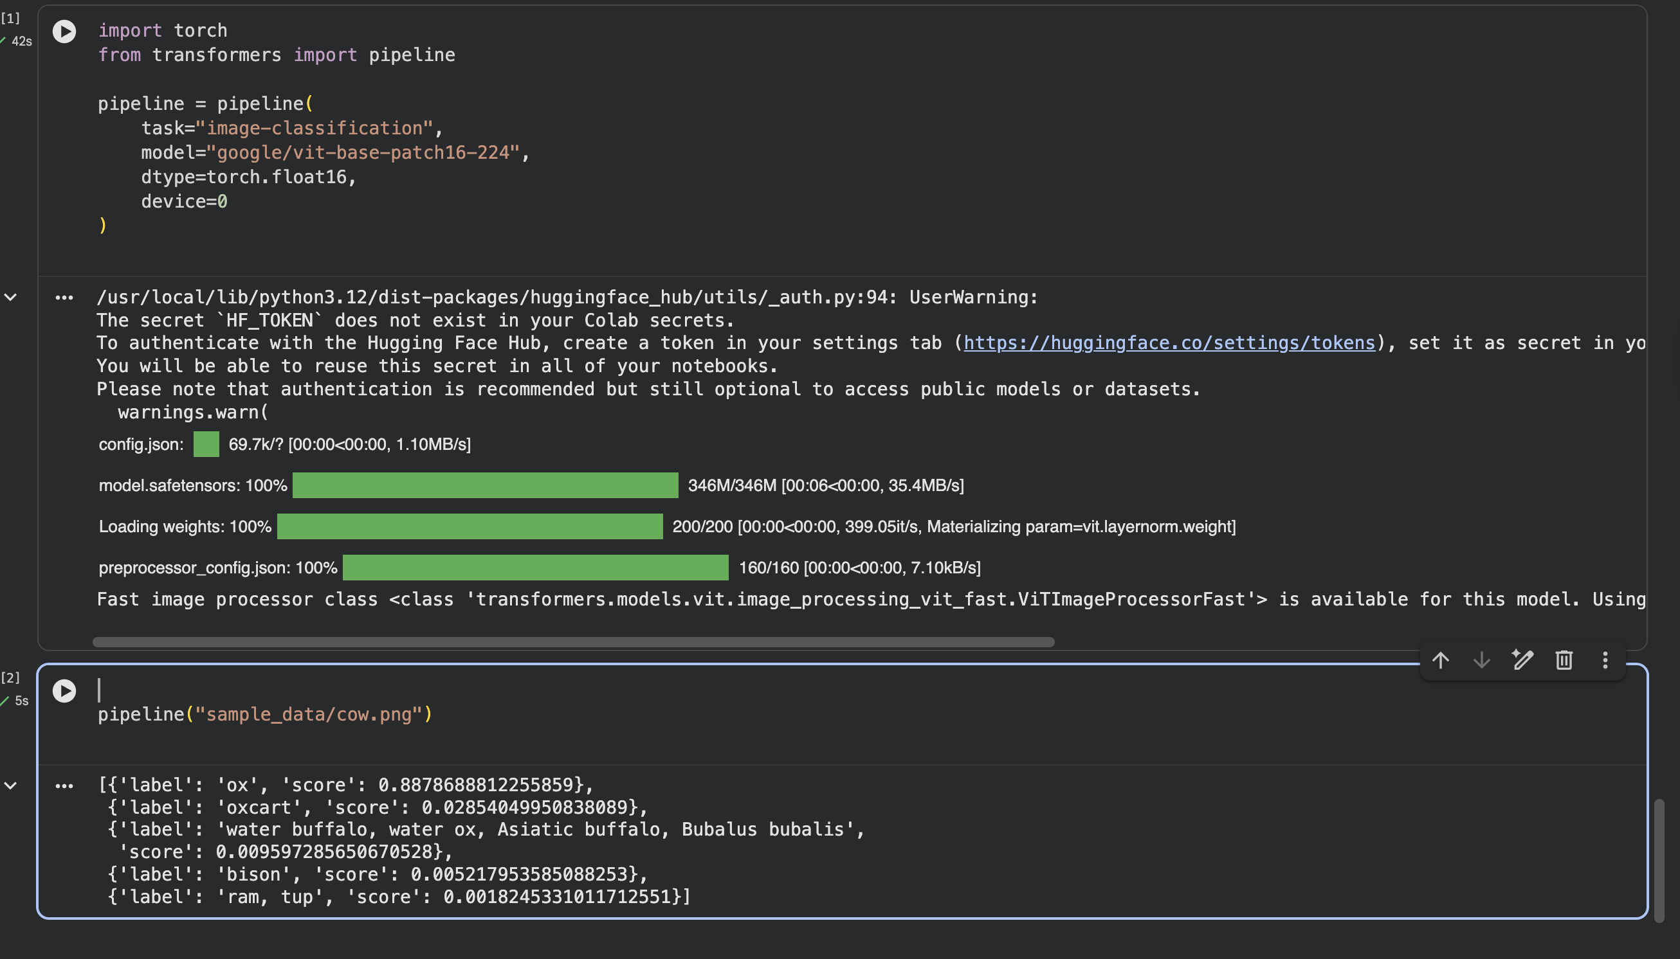Click the pipeline("sample_data/cow.png") code line
The width and height of the screenshot is (1680, 959).
265,715
